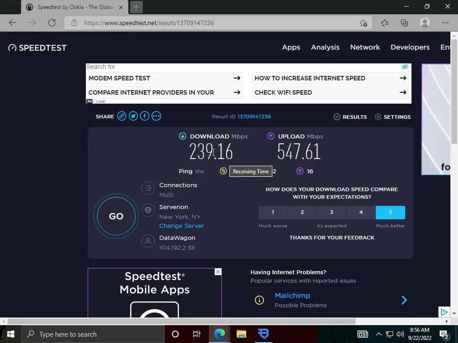Rate download speed as 3
The image size is (458, 343).
click(x=331, y=212)
